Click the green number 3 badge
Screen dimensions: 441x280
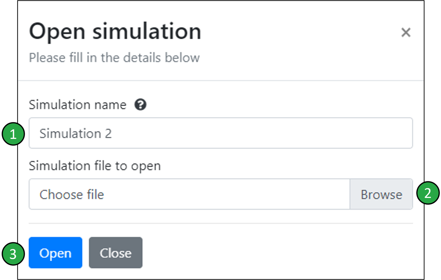[x=13, y=254]
